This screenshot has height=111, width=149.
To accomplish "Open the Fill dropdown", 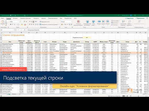I will [x=115, y=23].
